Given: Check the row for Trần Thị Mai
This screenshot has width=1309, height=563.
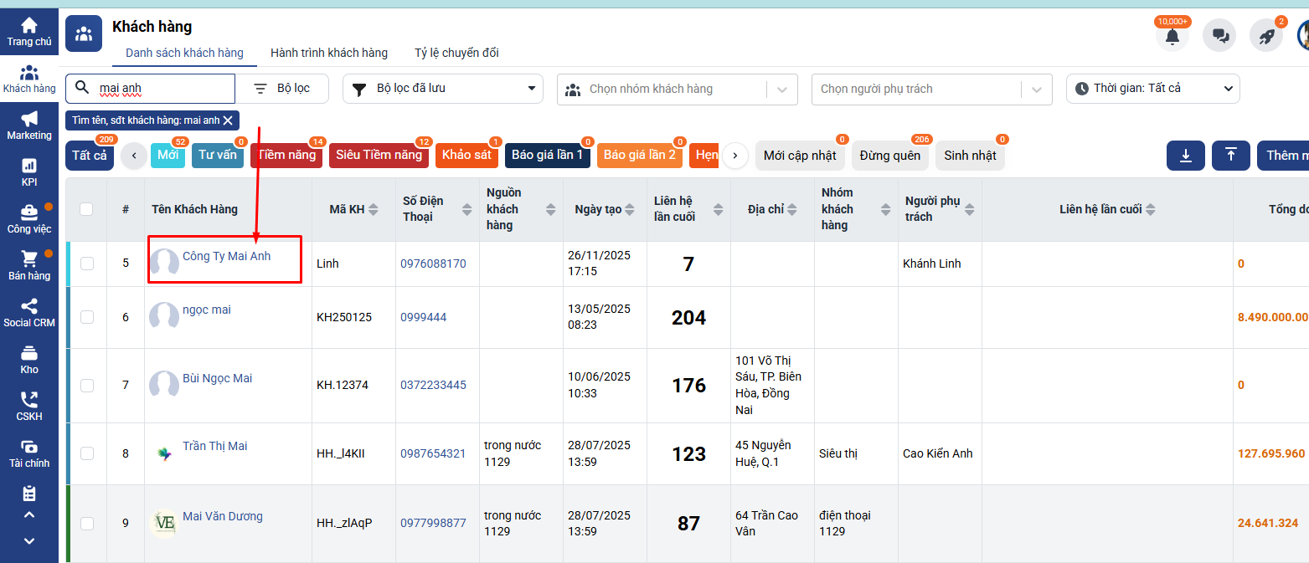Looking at the screenshot, I should 87,453.
